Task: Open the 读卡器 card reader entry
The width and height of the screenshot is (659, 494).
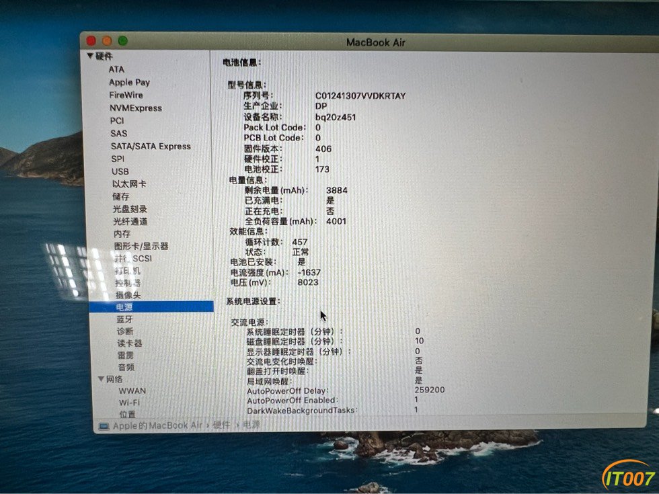Action: (129, 343)
